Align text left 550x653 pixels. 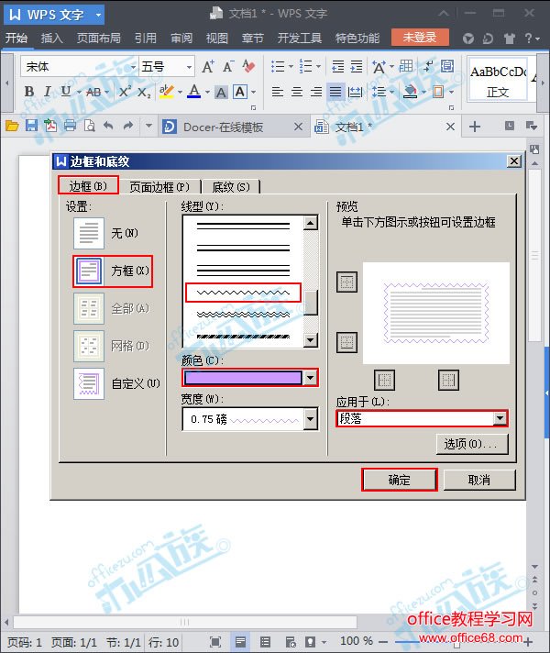click(277, 91)
